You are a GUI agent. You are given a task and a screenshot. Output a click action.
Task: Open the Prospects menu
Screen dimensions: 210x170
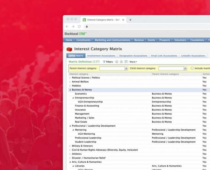pos(166,40)
